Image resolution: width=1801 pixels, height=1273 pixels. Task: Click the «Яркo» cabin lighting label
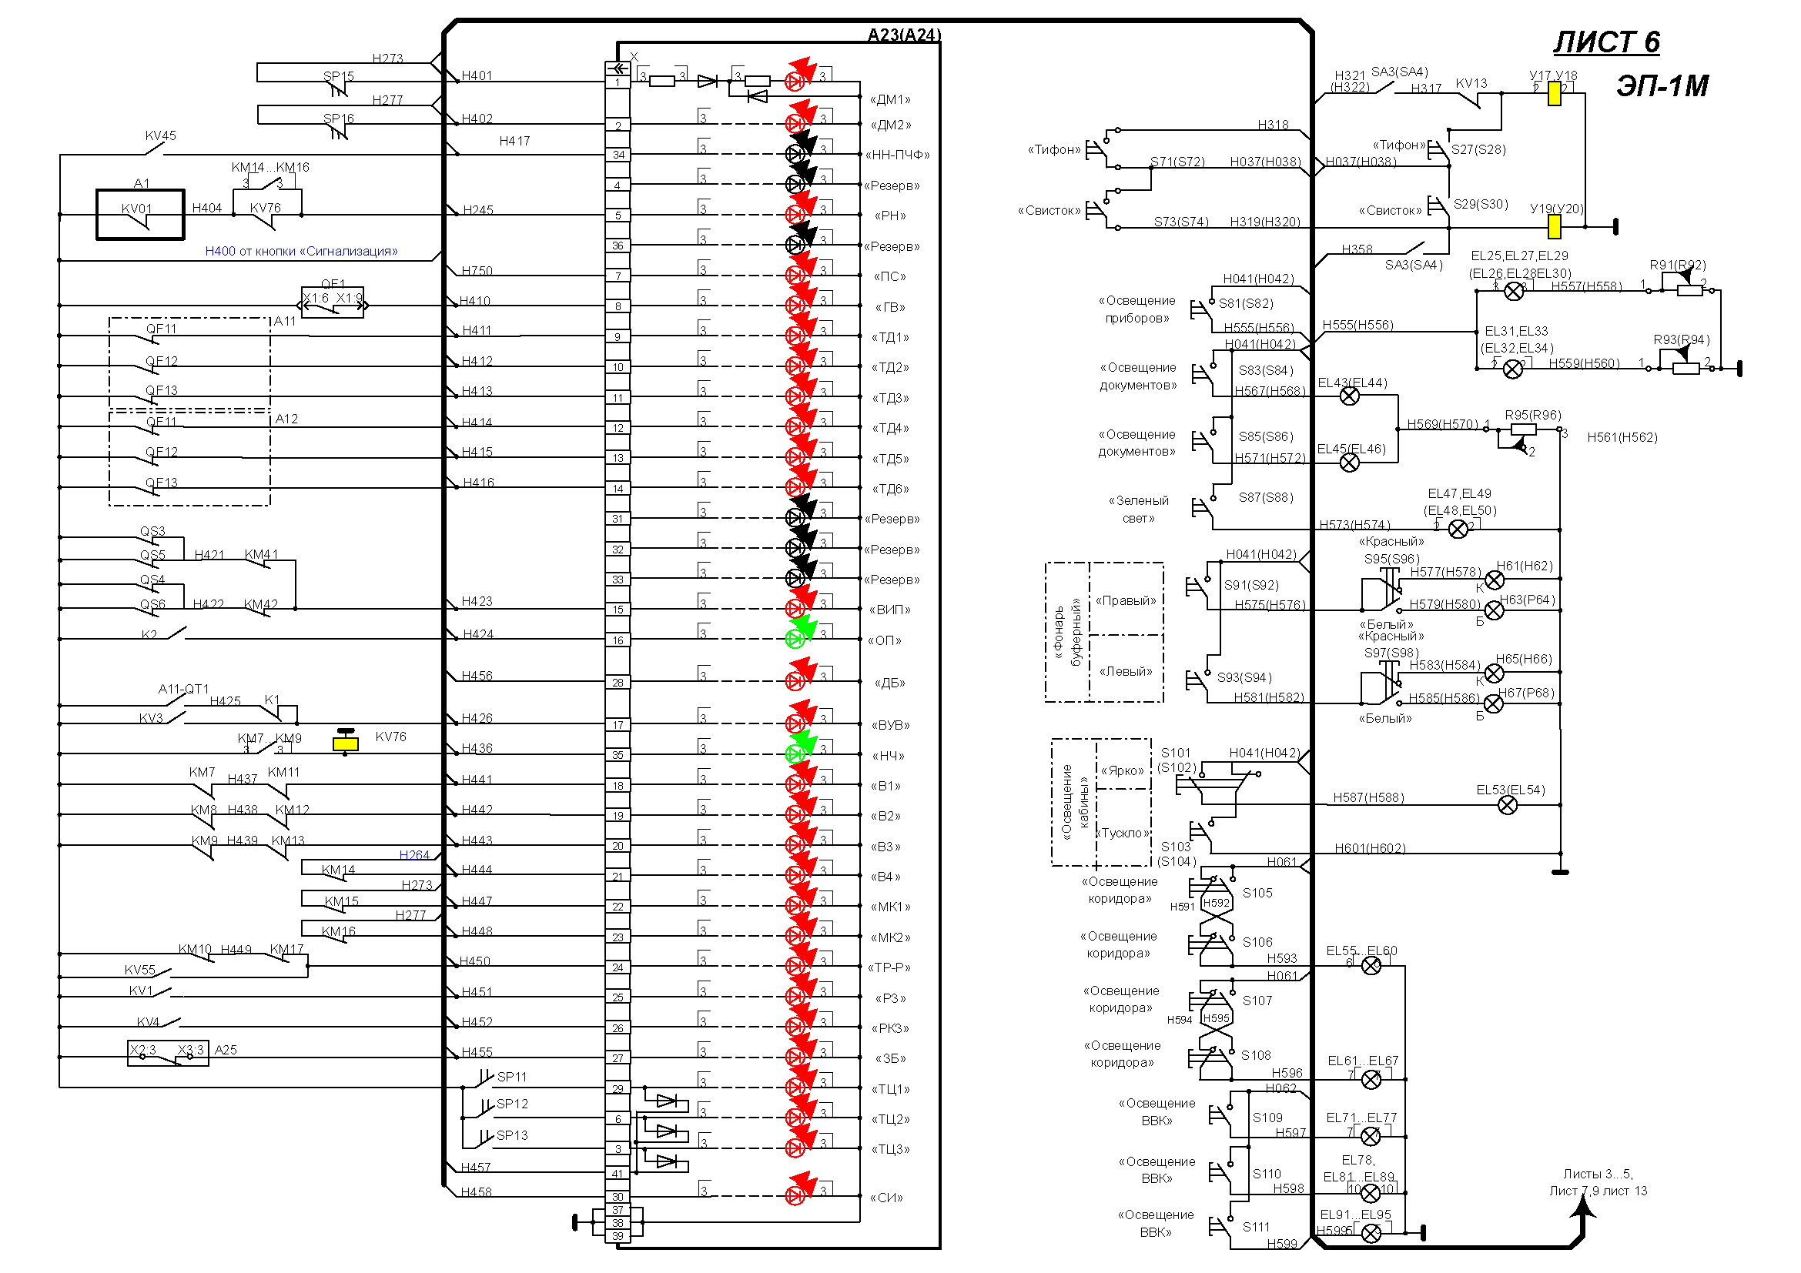pos(1123,770)
